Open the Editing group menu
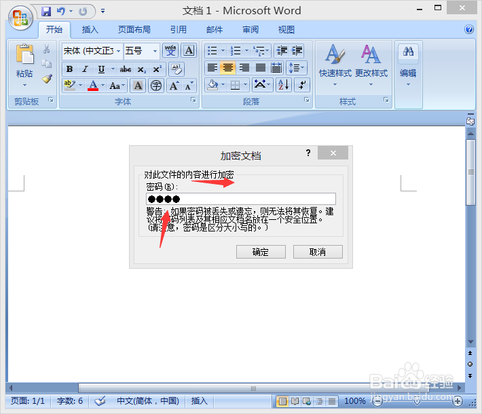 tap(408, 65)
